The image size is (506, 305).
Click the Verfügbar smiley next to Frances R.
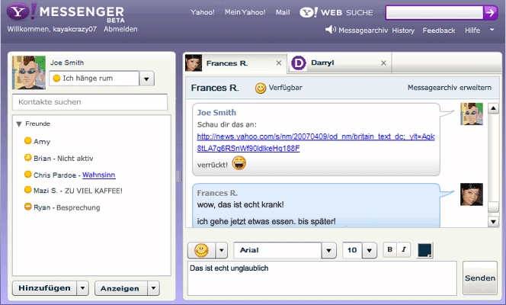(261, 88)
